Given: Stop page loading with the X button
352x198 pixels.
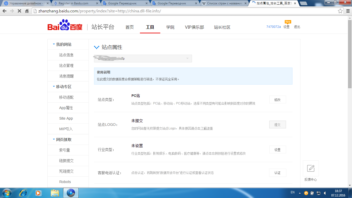Looking at the screenshot, I should pos(19,11).
